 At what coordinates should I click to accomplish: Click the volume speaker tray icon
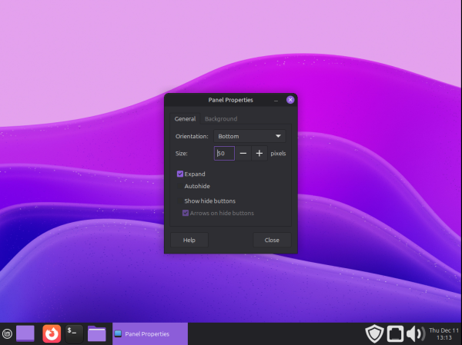click(416, 333)
